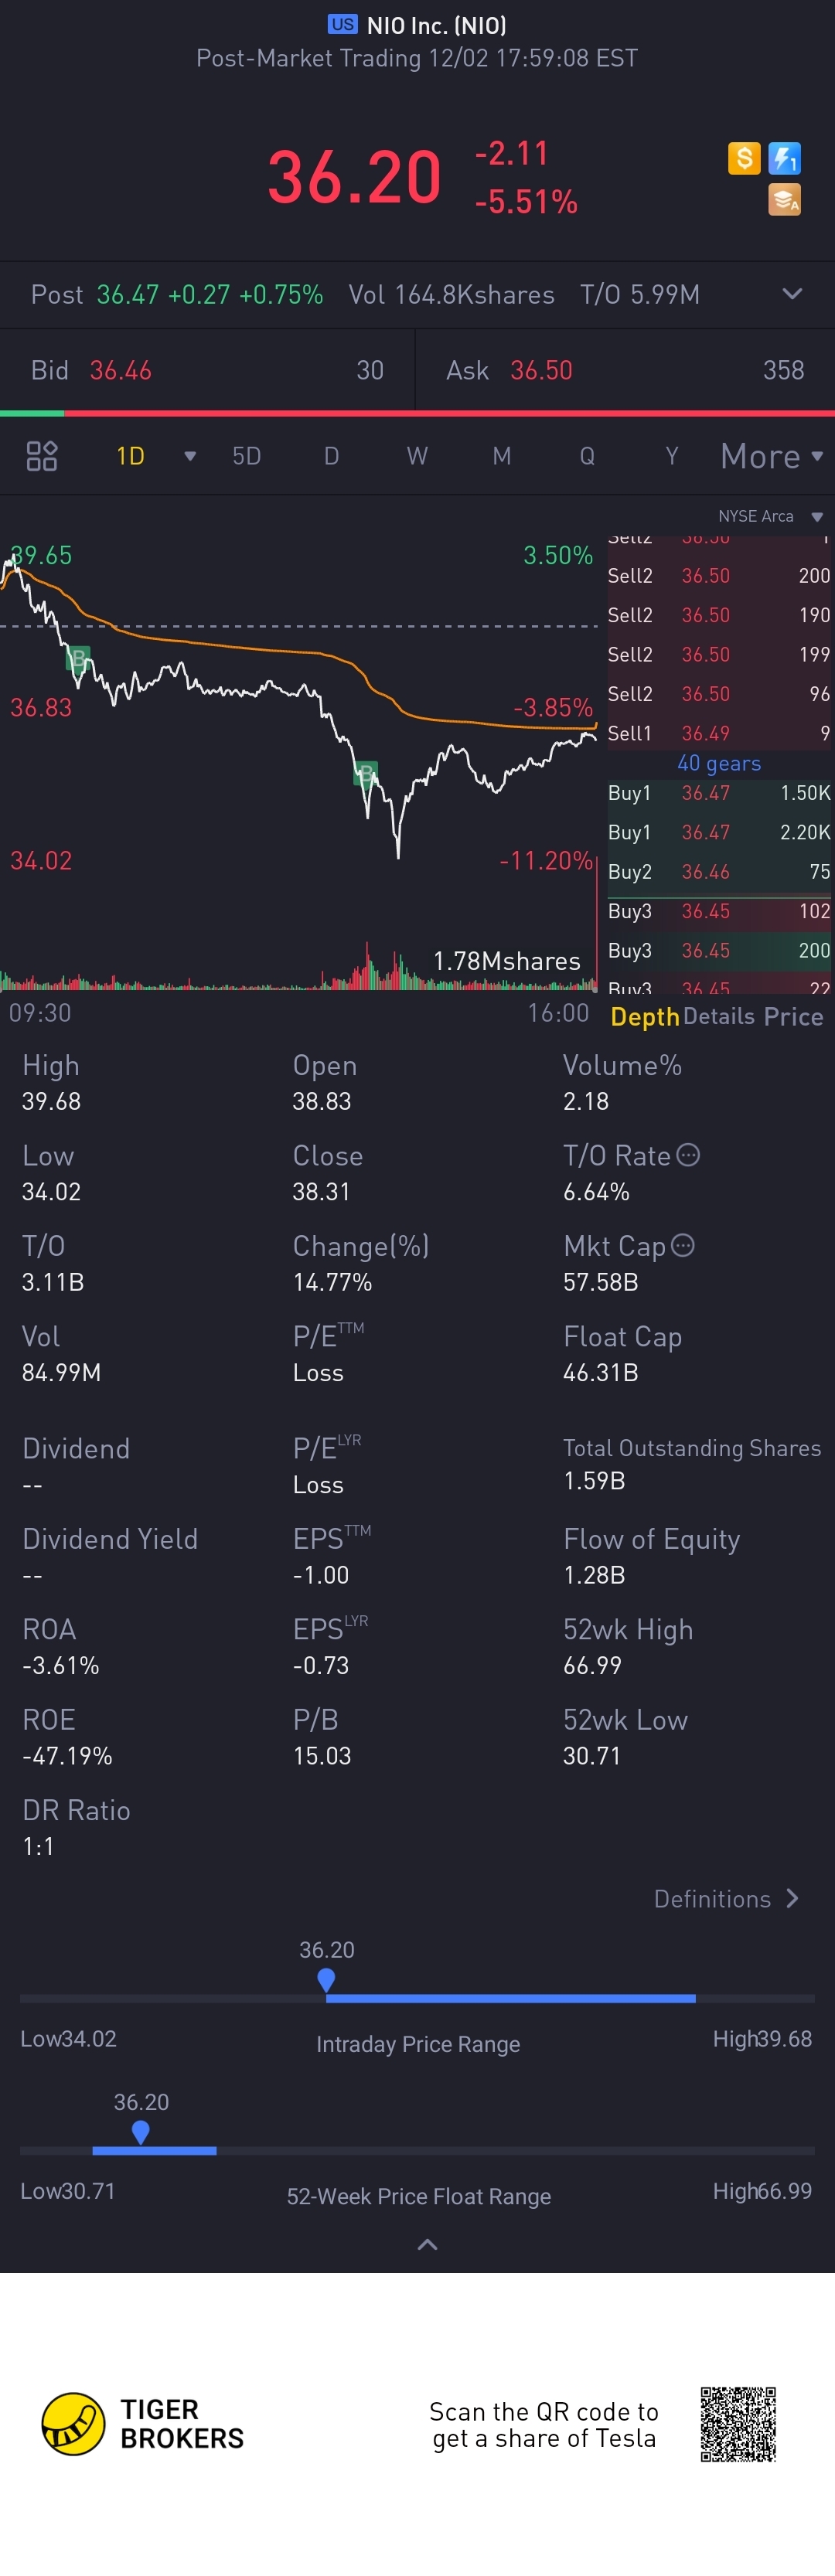Select the Price tab
Screen dimensions: 835x2576
coord(793,1017)
